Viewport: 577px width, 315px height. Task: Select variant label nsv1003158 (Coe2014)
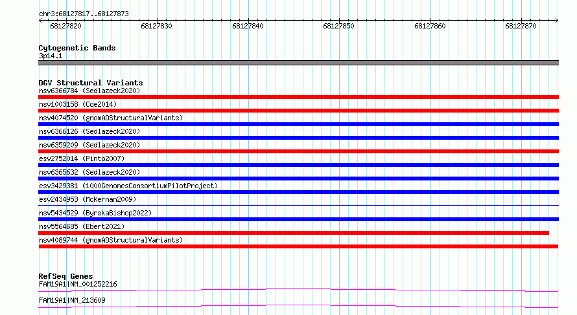click(x=78, y=104)
